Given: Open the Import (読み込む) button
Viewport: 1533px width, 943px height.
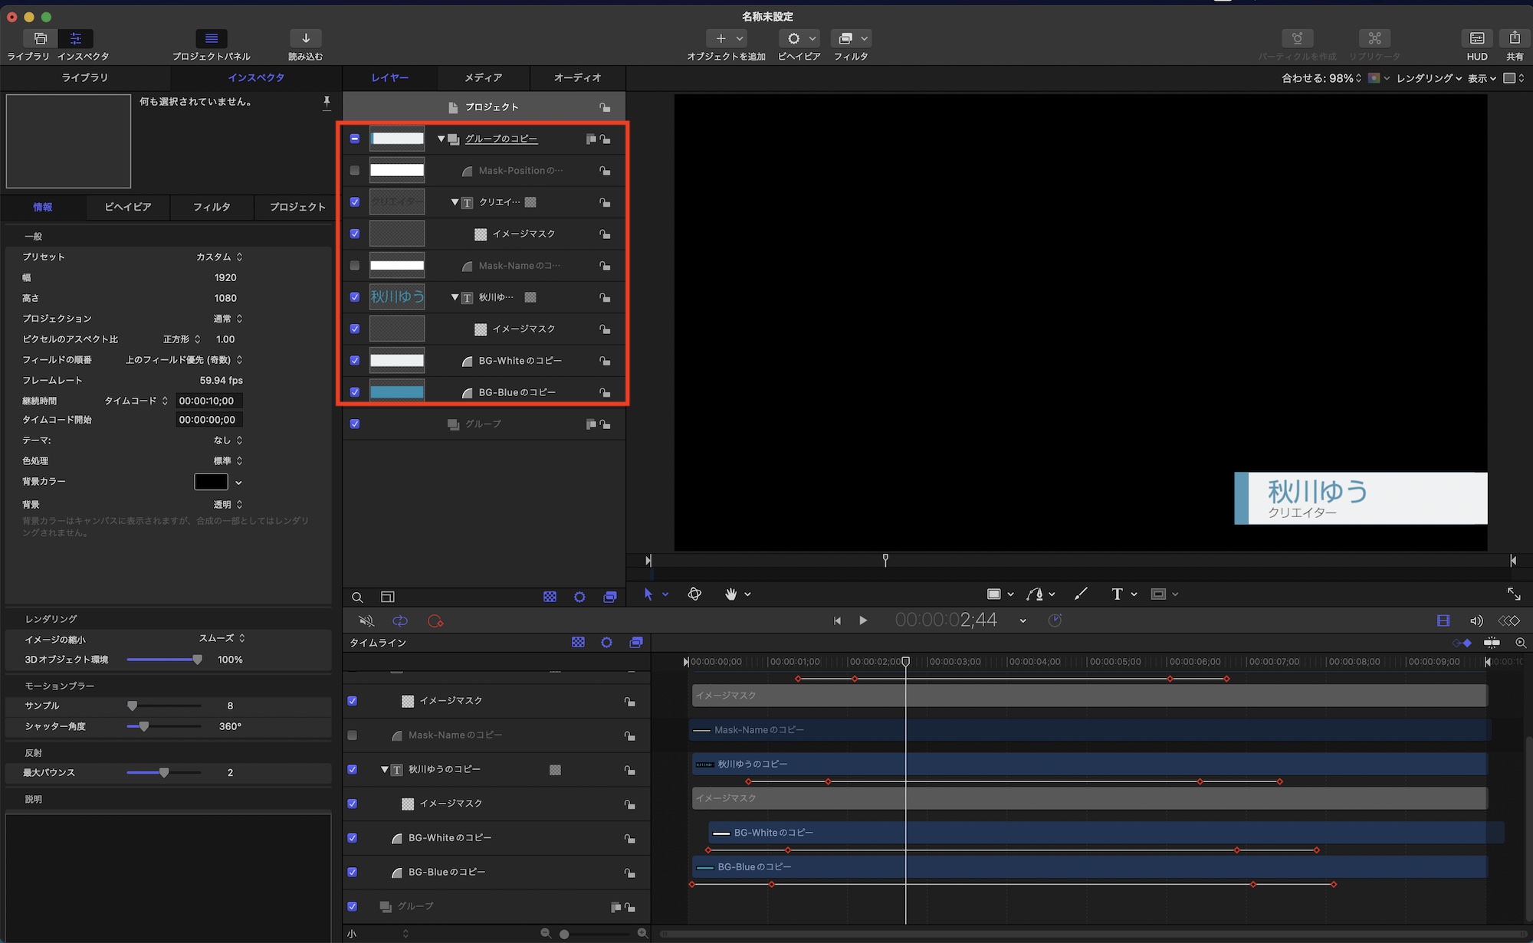Looking at the screenshot, I should [x=305, y=38].
